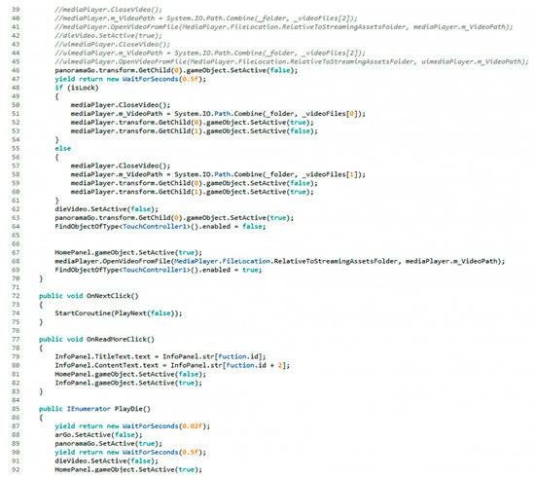Click dieVideo.SetActive(false) on line 62
535x479 pixels.
pyautogui.click(x=106, y=209)
